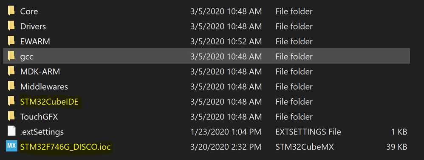
Task: Click the Middlewares folder icon
Action: (x=11, y=87)
